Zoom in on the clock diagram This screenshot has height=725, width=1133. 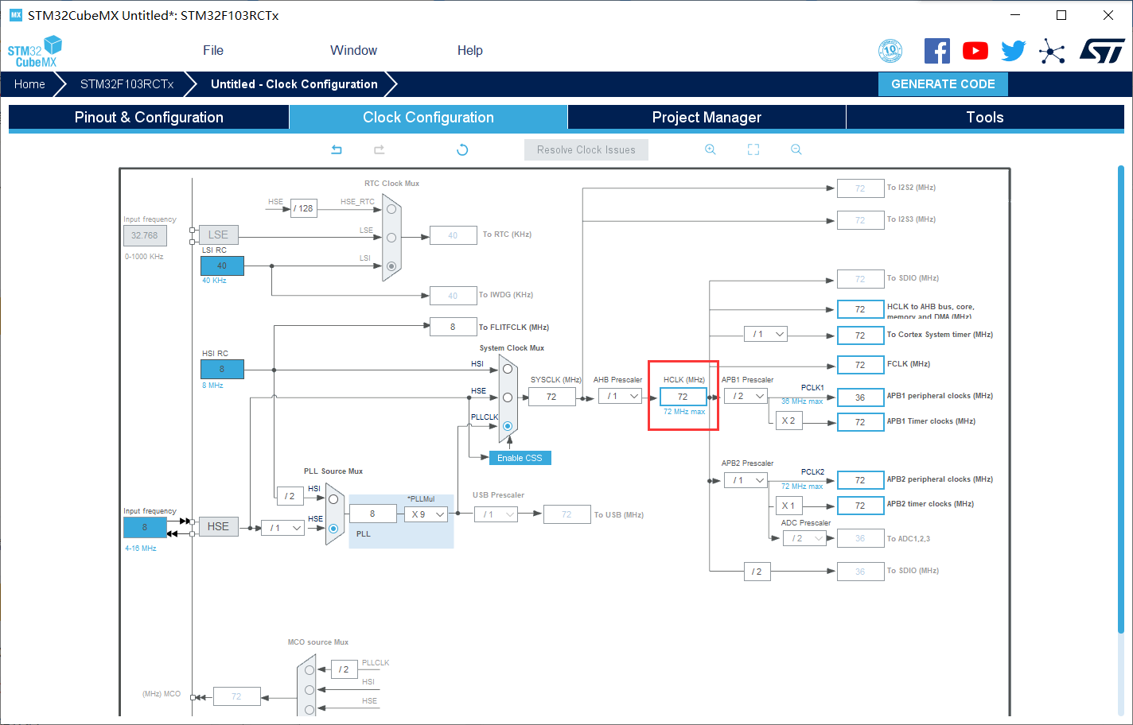(x=711, y=149)
